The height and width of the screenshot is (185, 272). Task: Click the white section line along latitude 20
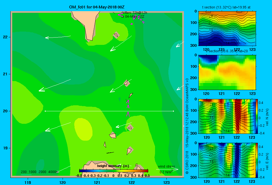109,111
